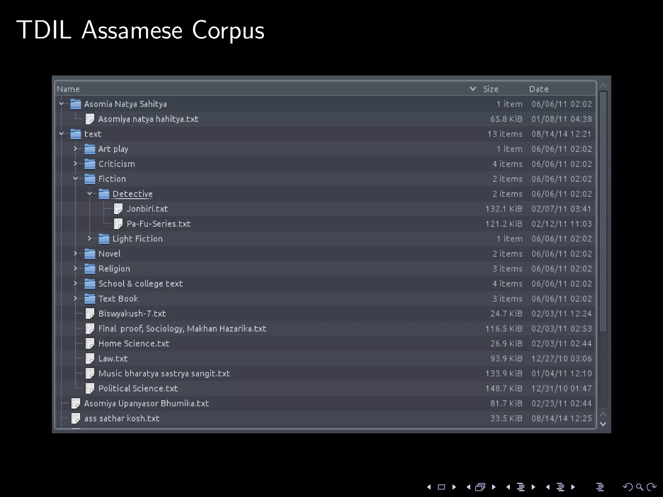Click the Political Science.txt file icon
This screenshot has height=497, width=663.
click(90, 388)
